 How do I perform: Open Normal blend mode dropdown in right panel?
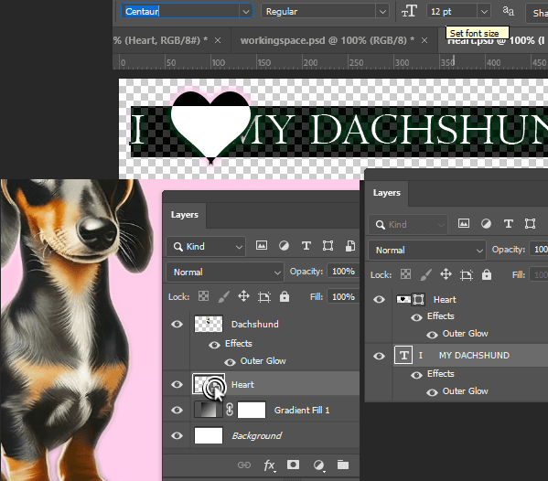[426, 251]
